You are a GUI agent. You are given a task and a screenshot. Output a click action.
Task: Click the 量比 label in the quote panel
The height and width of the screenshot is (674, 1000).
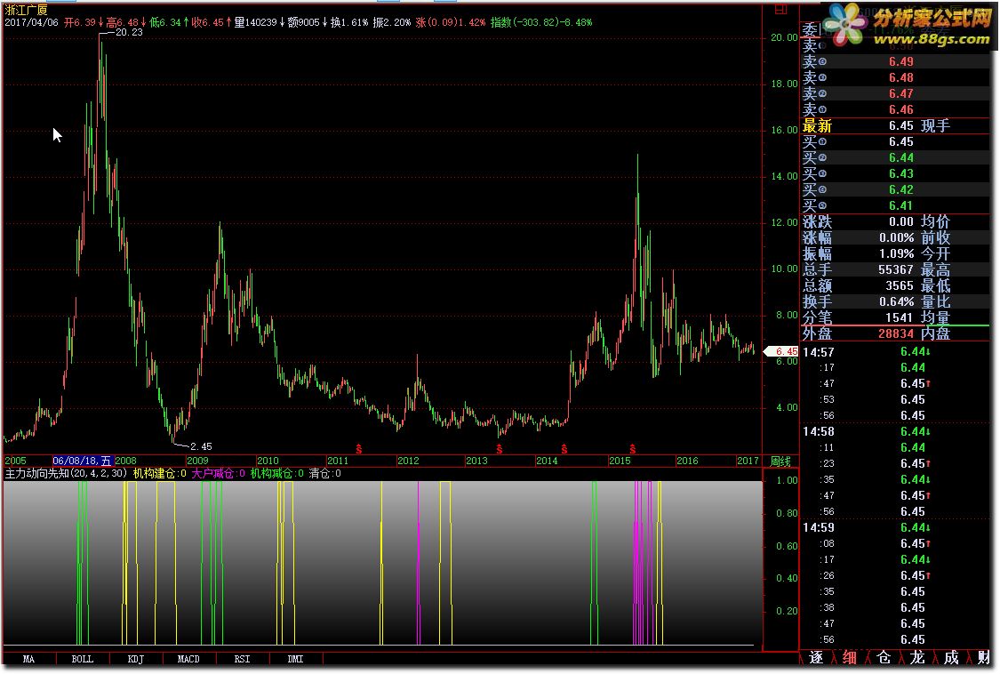936,301
